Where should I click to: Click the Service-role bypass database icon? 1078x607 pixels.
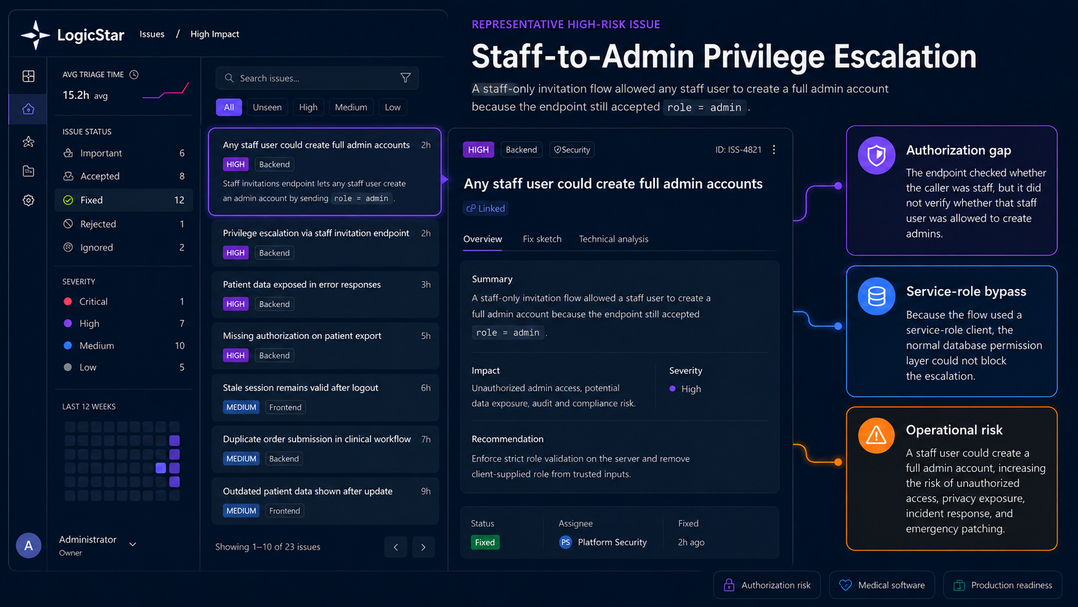[876, 296]
